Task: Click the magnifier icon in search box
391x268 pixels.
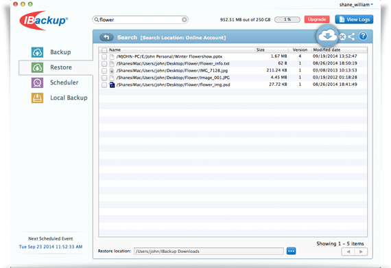Action: [97, 20]
